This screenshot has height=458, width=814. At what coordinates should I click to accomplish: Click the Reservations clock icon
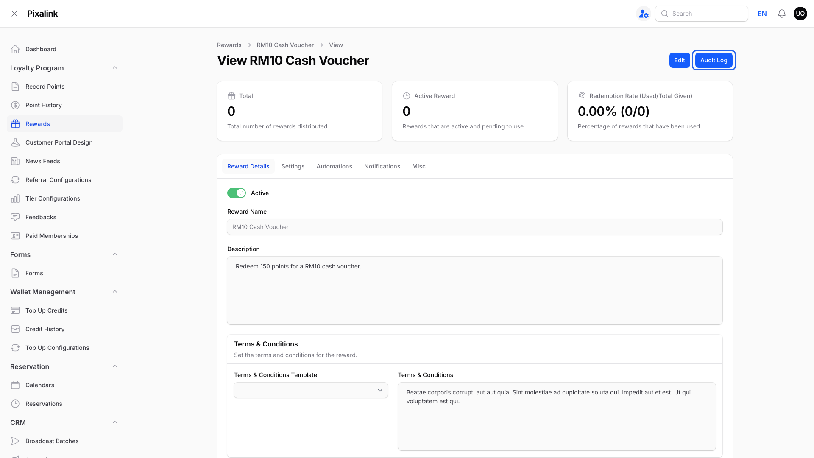tap(15, 404)
